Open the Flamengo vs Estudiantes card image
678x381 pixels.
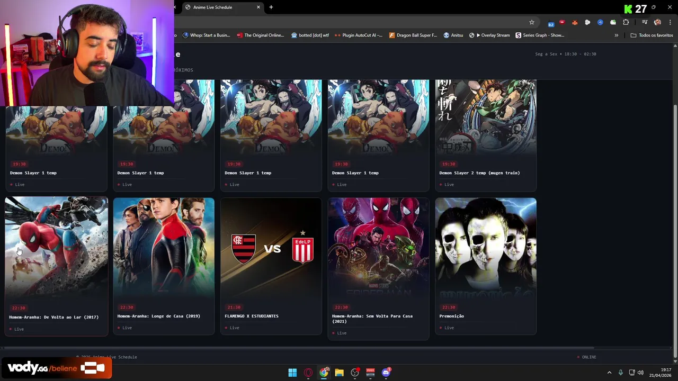pyautogui.click(x=271, y=247)
